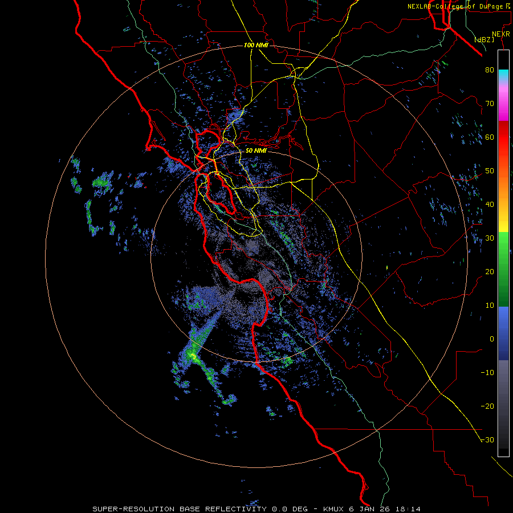This screenshot has width=513, height=513.
Task: Click the -10 dBZ scale value
Action: [487, 373]
